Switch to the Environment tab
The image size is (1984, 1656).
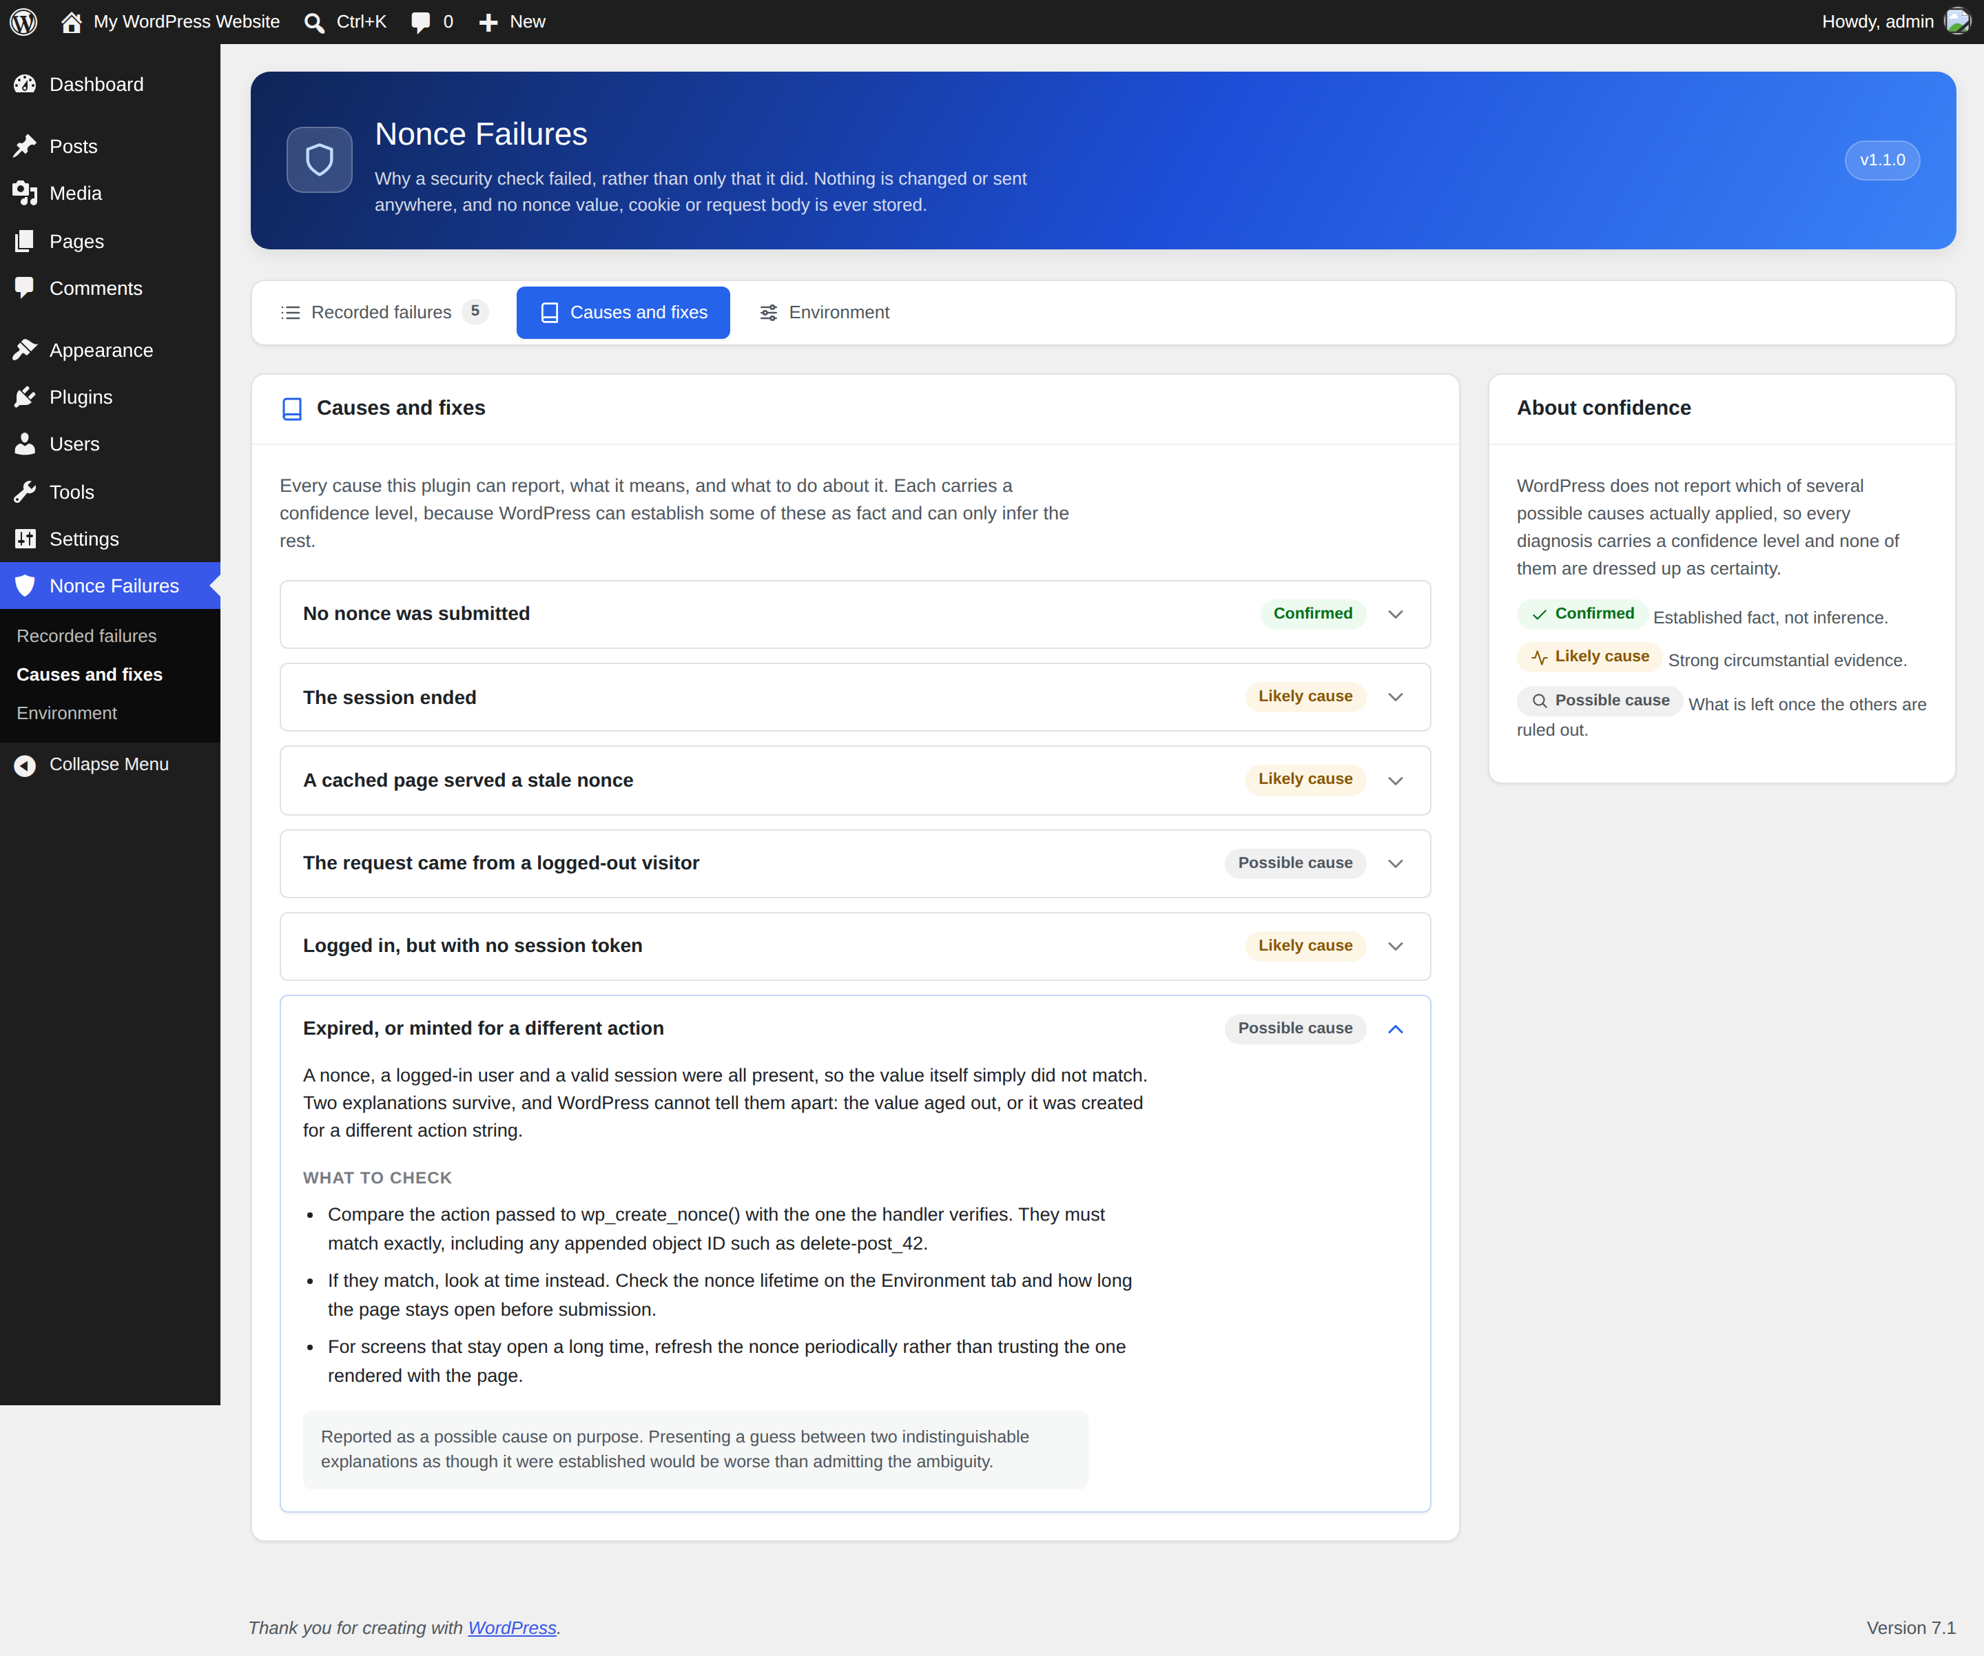(825, 313)
